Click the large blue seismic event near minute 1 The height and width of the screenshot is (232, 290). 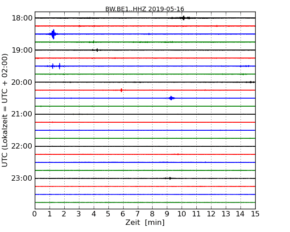pos(53,34)
